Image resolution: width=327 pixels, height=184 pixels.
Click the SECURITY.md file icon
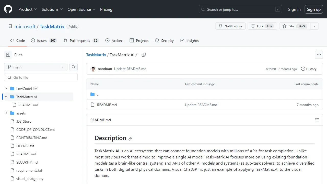12,162
